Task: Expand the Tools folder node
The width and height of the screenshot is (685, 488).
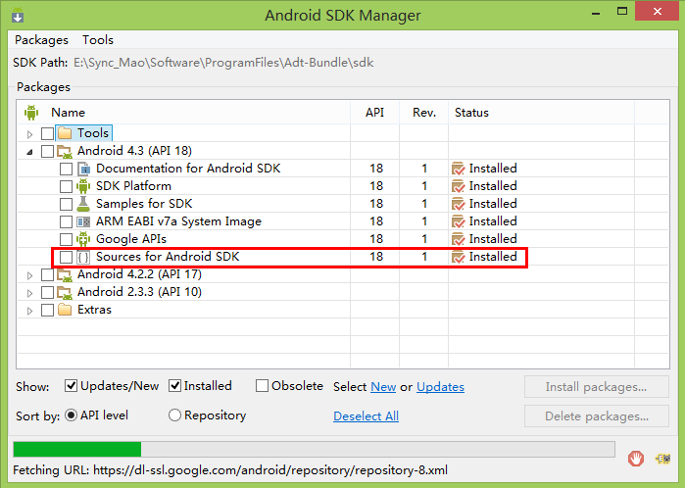Action: click(x=29, y=133)
